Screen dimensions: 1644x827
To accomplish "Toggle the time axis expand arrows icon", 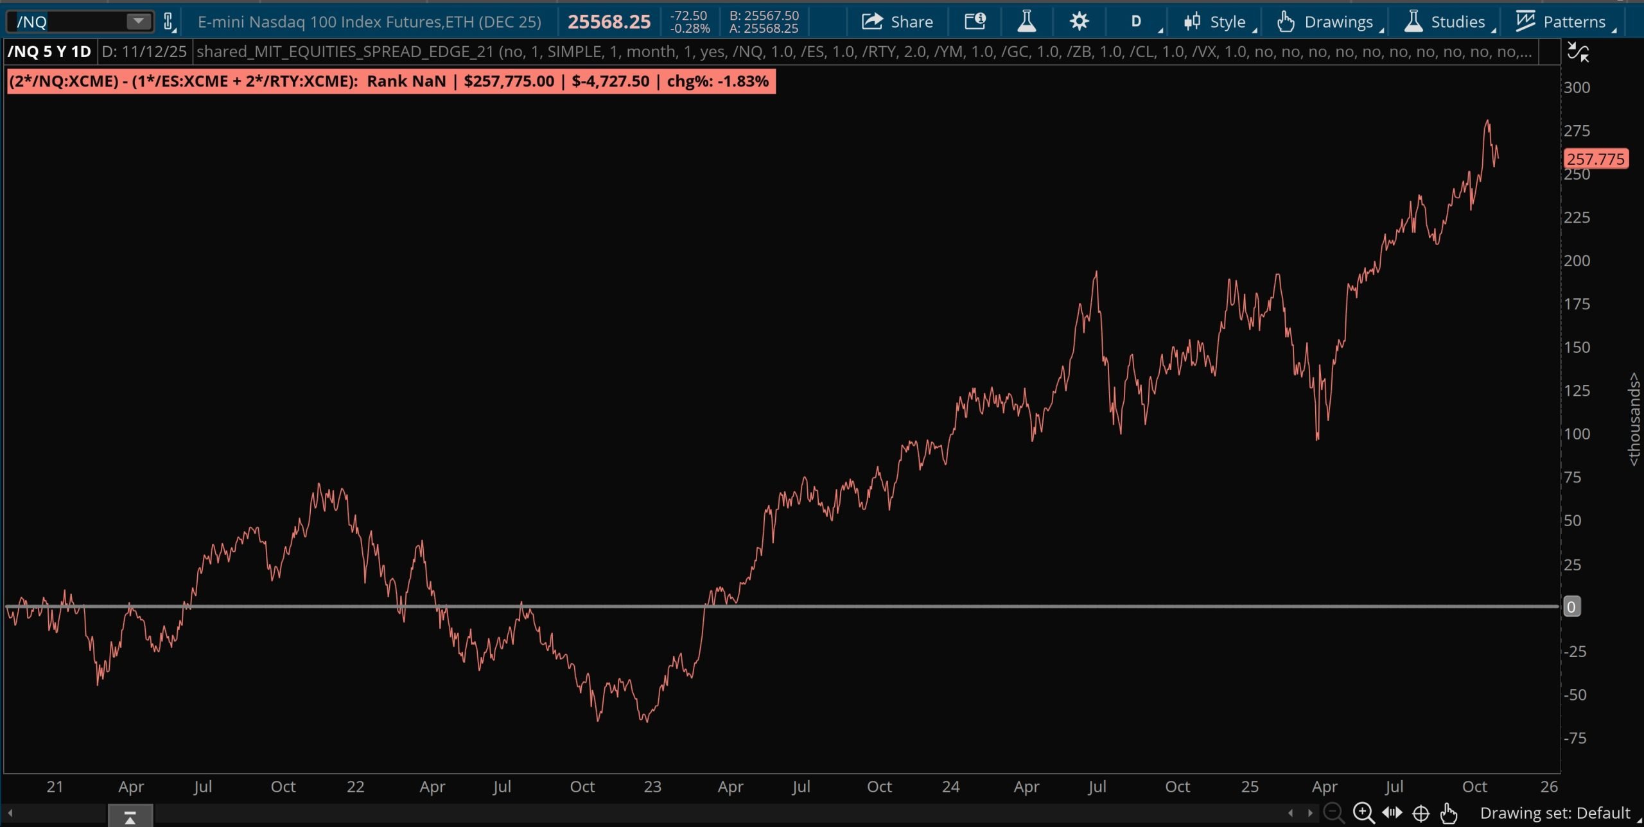I will [1392, 813].
